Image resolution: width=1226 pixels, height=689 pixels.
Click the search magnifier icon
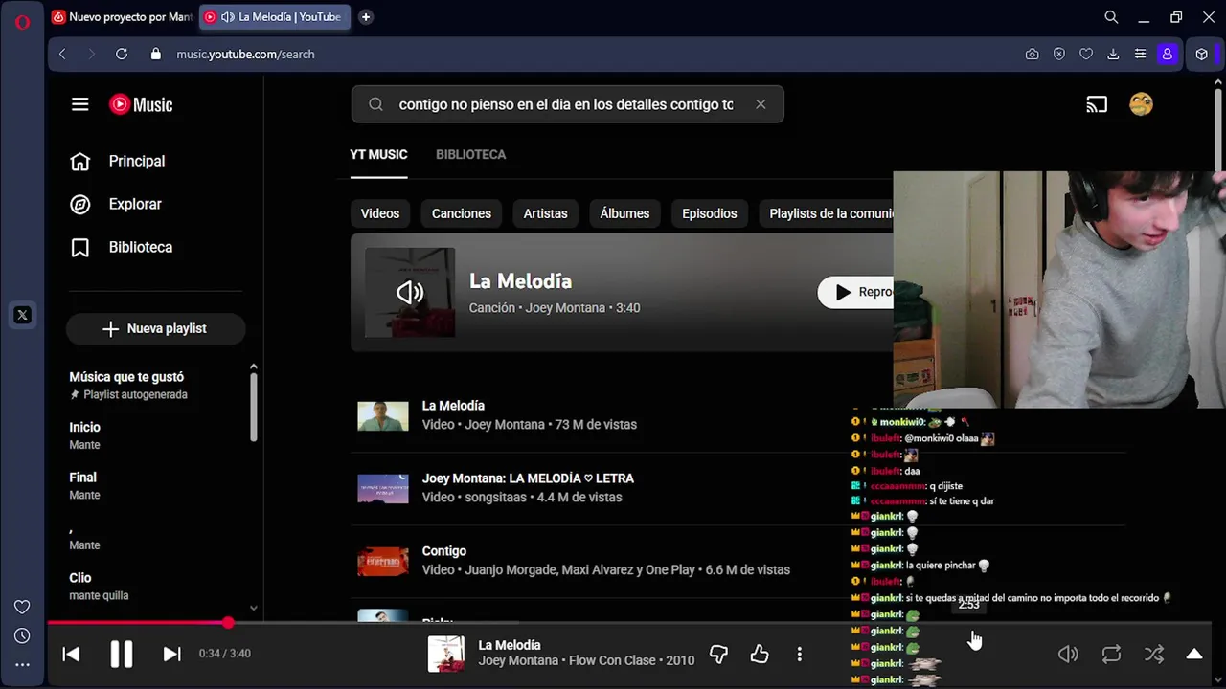pyautogui.click(x=375, y=104)
